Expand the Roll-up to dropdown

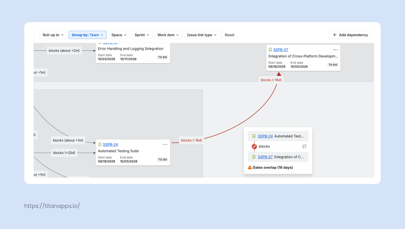(x=53, y=35)
